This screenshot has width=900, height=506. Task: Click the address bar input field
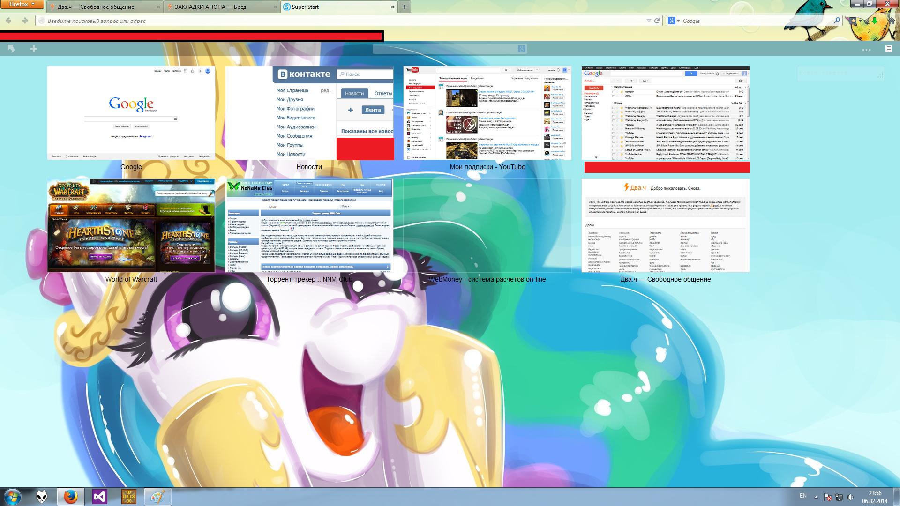[x=328, y=21]
